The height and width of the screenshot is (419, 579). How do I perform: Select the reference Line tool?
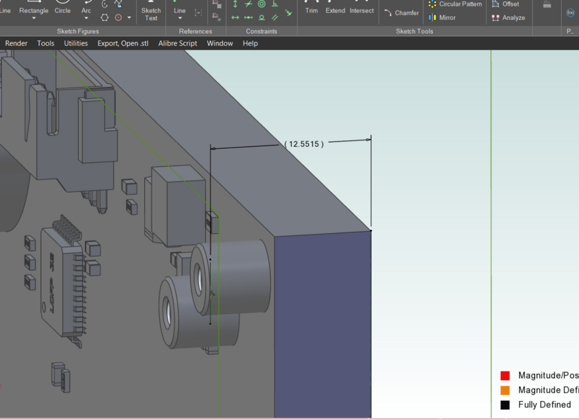point(179,8)
